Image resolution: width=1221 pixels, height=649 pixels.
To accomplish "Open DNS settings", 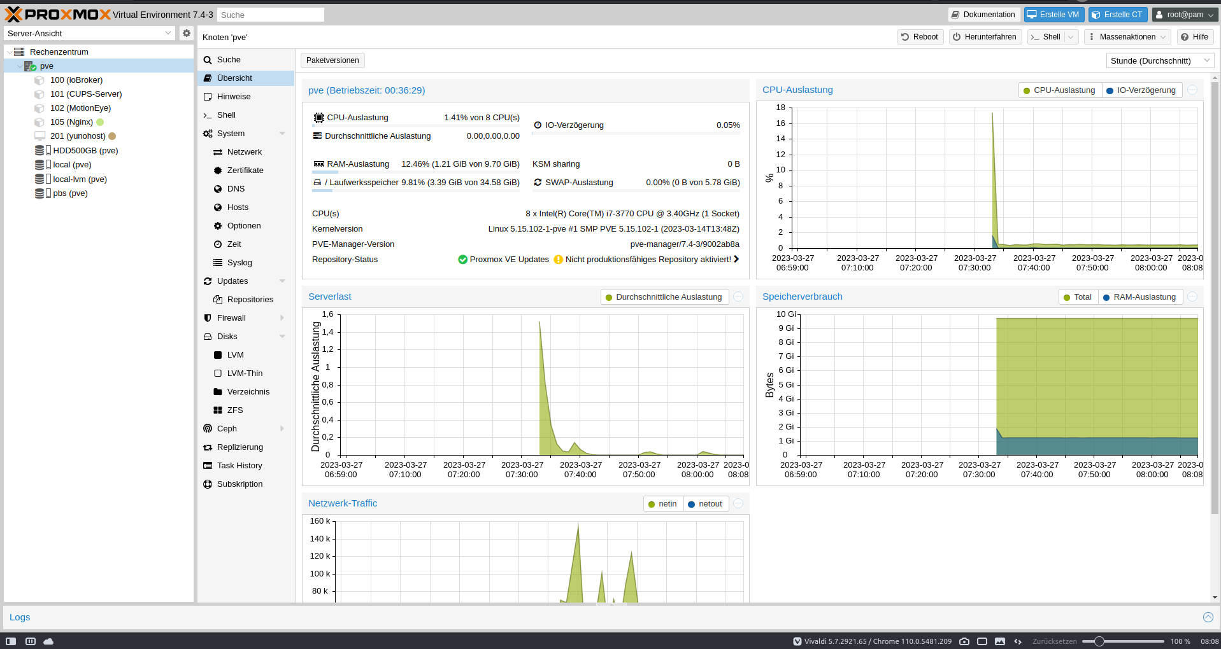I will (246, 189).
